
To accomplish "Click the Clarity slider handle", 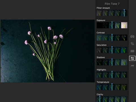I will pos(100,99).
